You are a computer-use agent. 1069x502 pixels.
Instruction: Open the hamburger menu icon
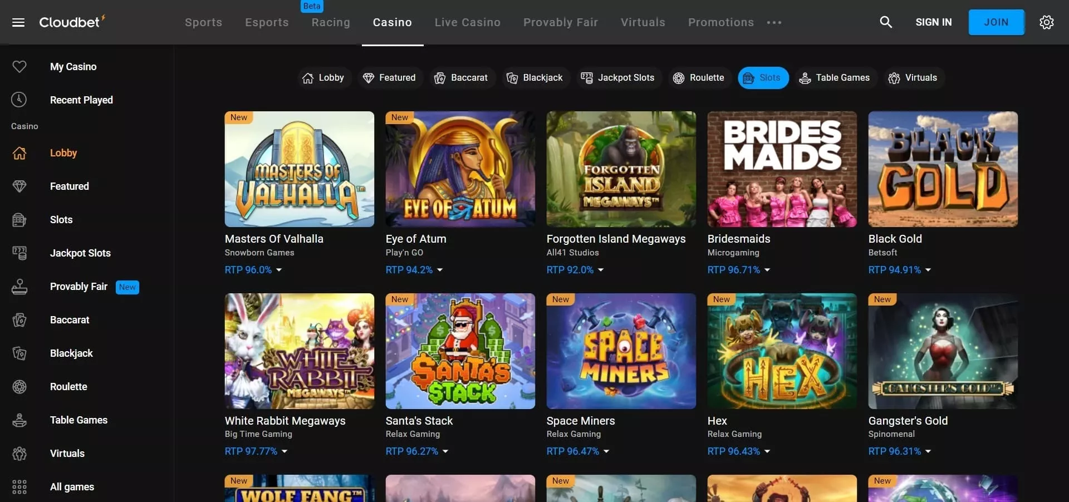tap(18, 22)
